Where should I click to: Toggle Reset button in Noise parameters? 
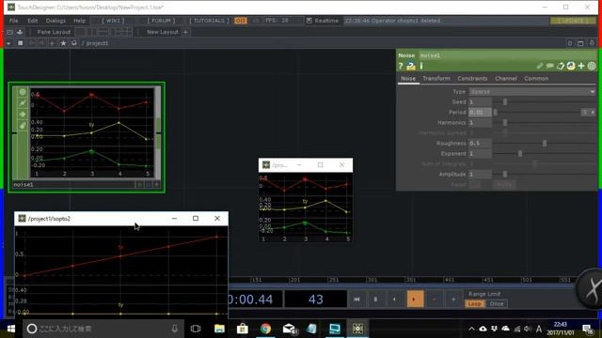pyautogui.click(x=475, y=185)
